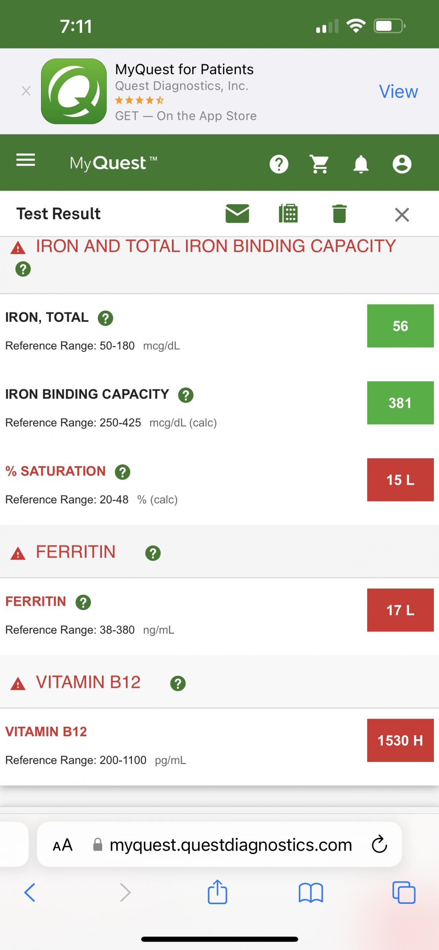Open Safari AA page settings menu
Screen dimensions: 439x950
[x=63, y=844]
